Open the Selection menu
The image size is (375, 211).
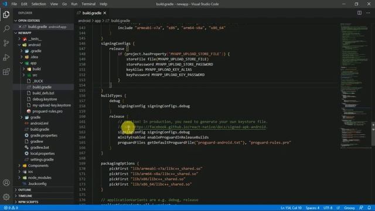click(x=39, y=4)
